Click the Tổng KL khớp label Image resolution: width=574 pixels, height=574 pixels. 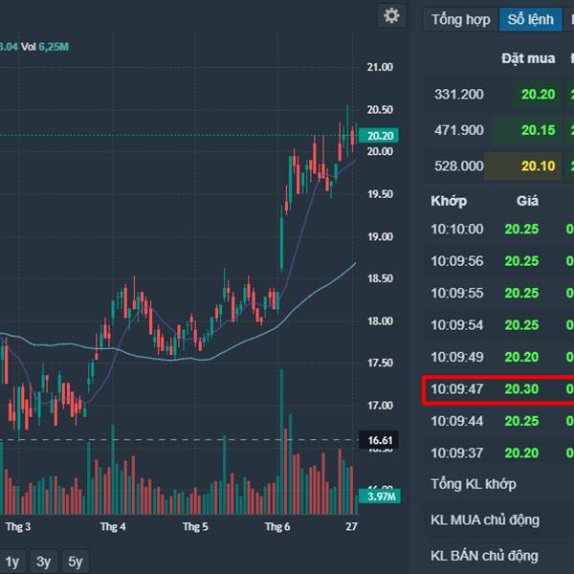[474, 484]
